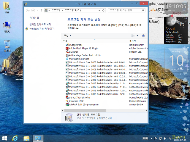190x142 pixels.
Task: Click the horizontal scrollbar thumb
Action: point(85,110)
